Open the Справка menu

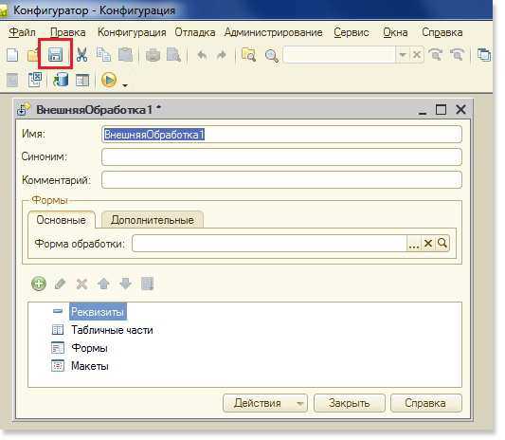pyautogui.click(x=442, y=32)
